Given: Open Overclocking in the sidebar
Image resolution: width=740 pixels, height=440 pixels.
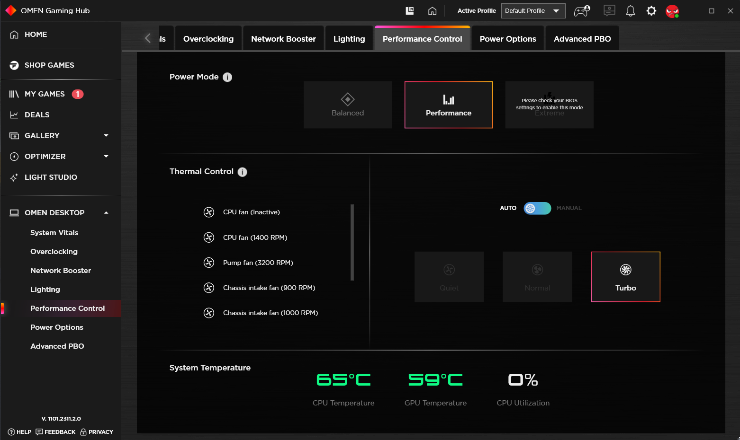Looking at the screenshot, I should (54, 252).
